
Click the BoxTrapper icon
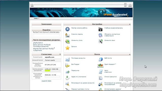68,66
